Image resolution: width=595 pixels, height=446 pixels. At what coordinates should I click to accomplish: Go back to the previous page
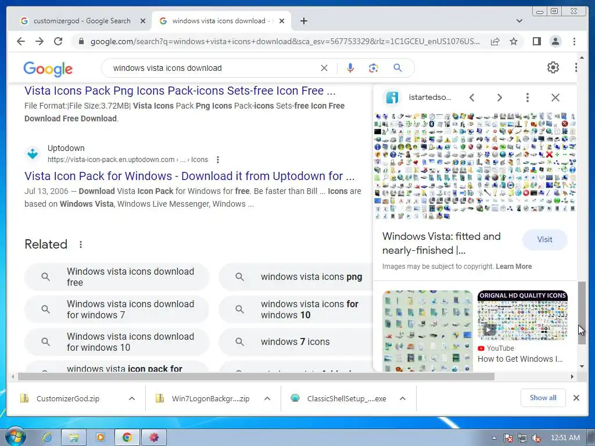pyautogui.click(x=21, y=41)
